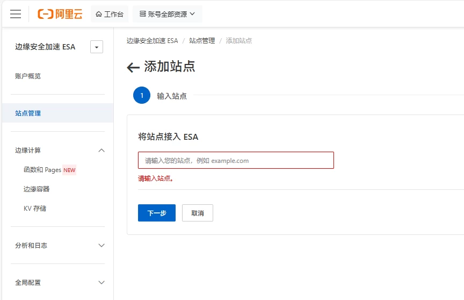
Task: Select 站点管理 in the sidebar
Action: [28, 113]
